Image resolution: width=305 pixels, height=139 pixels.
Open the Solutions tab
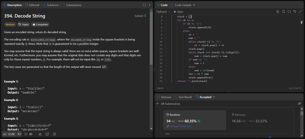pyautogui.click(x=51, y=5)
